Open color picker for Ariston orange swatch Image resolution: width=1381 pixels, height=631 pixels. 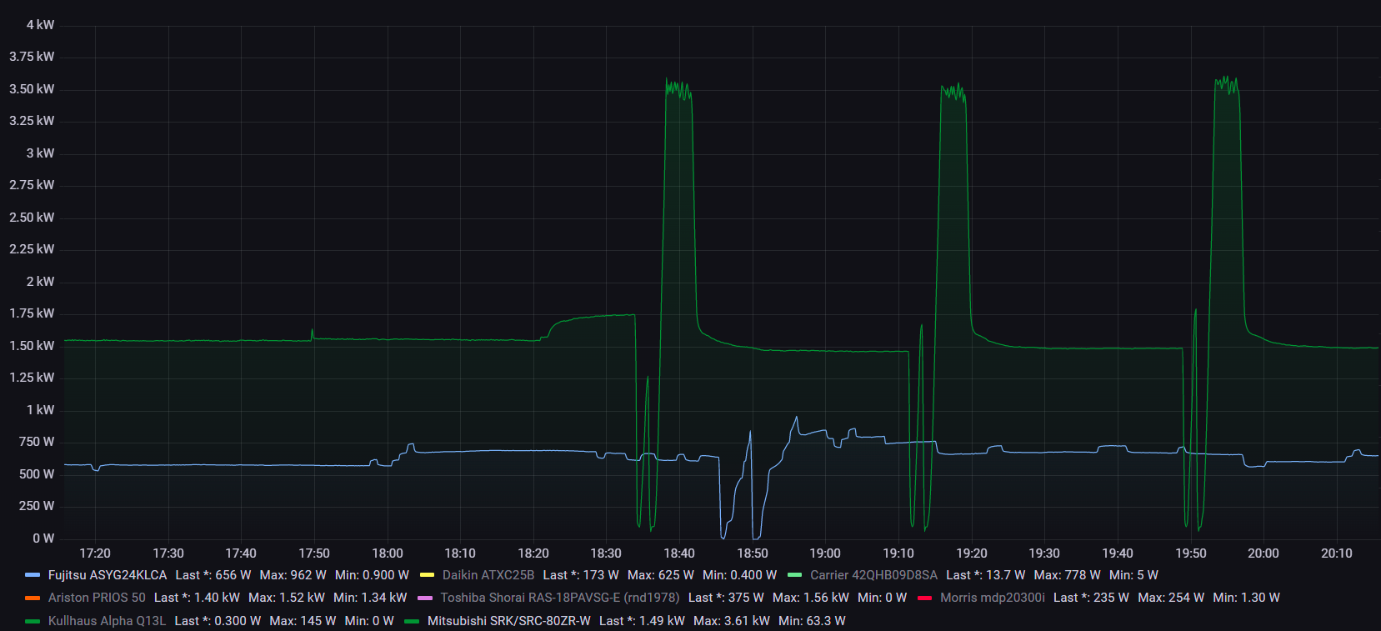click(33, 598)
